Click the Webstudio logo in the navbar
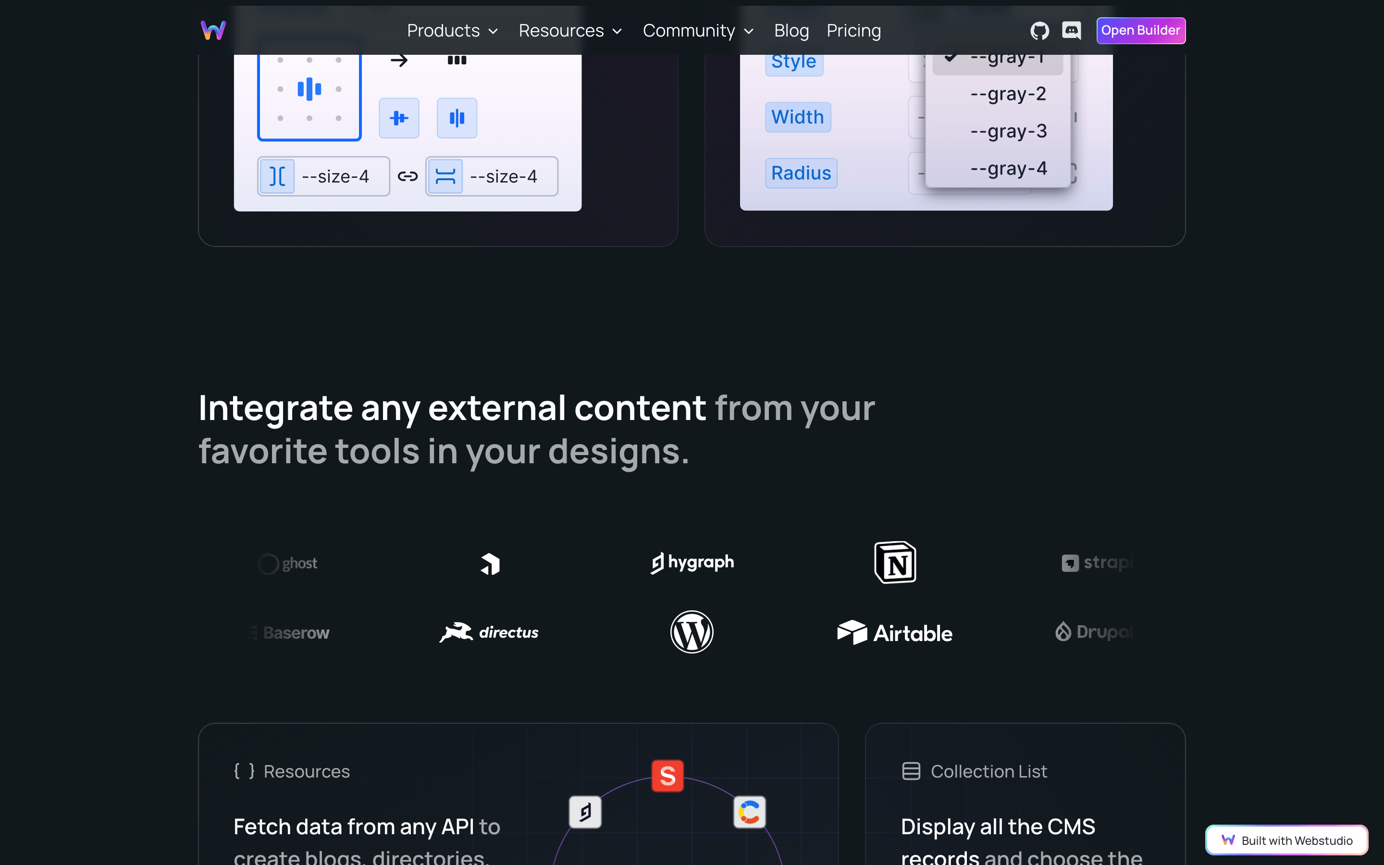Screen dimensions: 1384x865 tap(213, 30)
